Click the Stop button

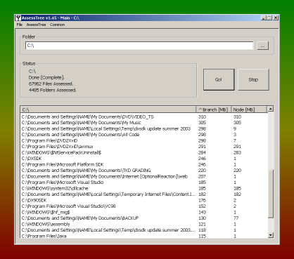click(253, 79)
